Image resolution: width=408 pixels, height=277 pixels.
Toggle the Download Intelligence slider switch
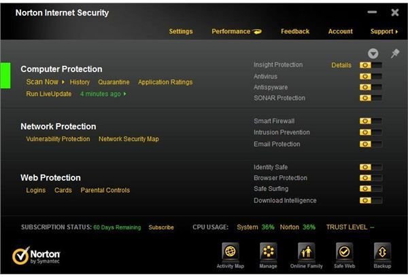371,200
